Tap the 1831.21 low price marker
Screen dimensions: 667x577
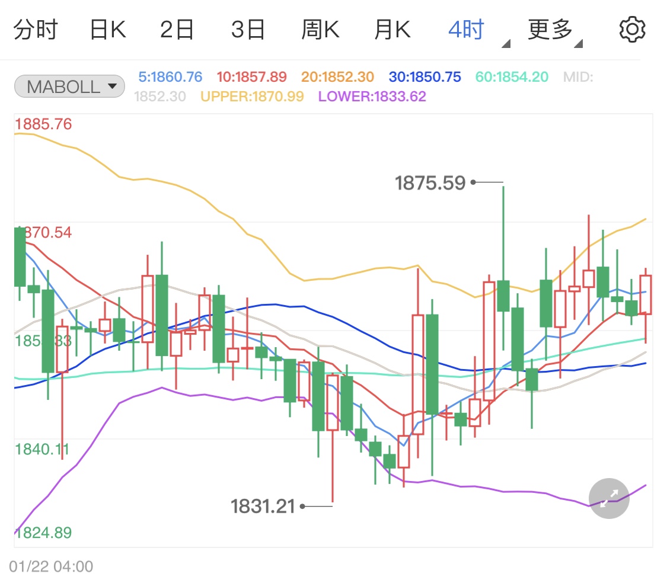[263, 507]
